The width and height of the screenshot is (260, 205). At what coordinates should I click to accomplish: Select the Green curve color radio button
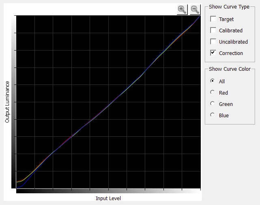[x=213, y=104]
